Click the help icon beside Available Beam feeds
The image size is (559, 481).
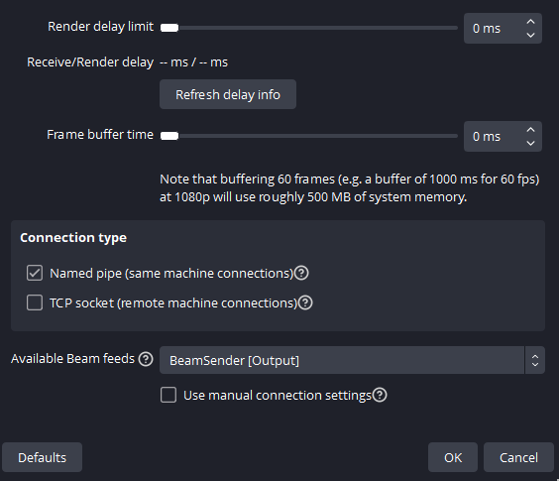[146, 359]
